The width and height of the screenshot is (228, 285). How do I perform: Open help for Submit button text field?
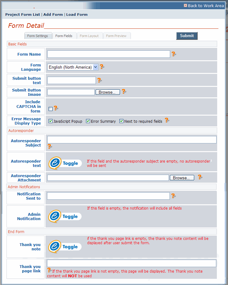pyautogui.click(x=100, y=80)
